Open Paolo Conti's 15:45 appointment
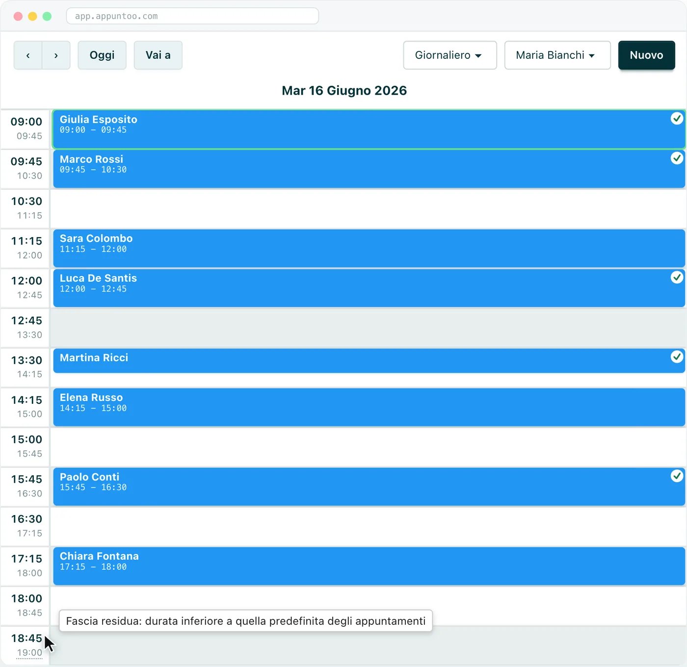This screenshot has height=667, width=687. point(369,487)
